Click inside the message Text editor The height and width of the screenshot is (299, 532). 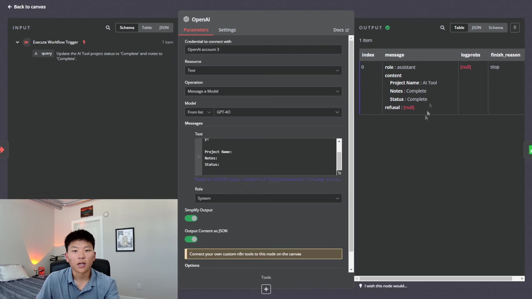tap(269, 157)
